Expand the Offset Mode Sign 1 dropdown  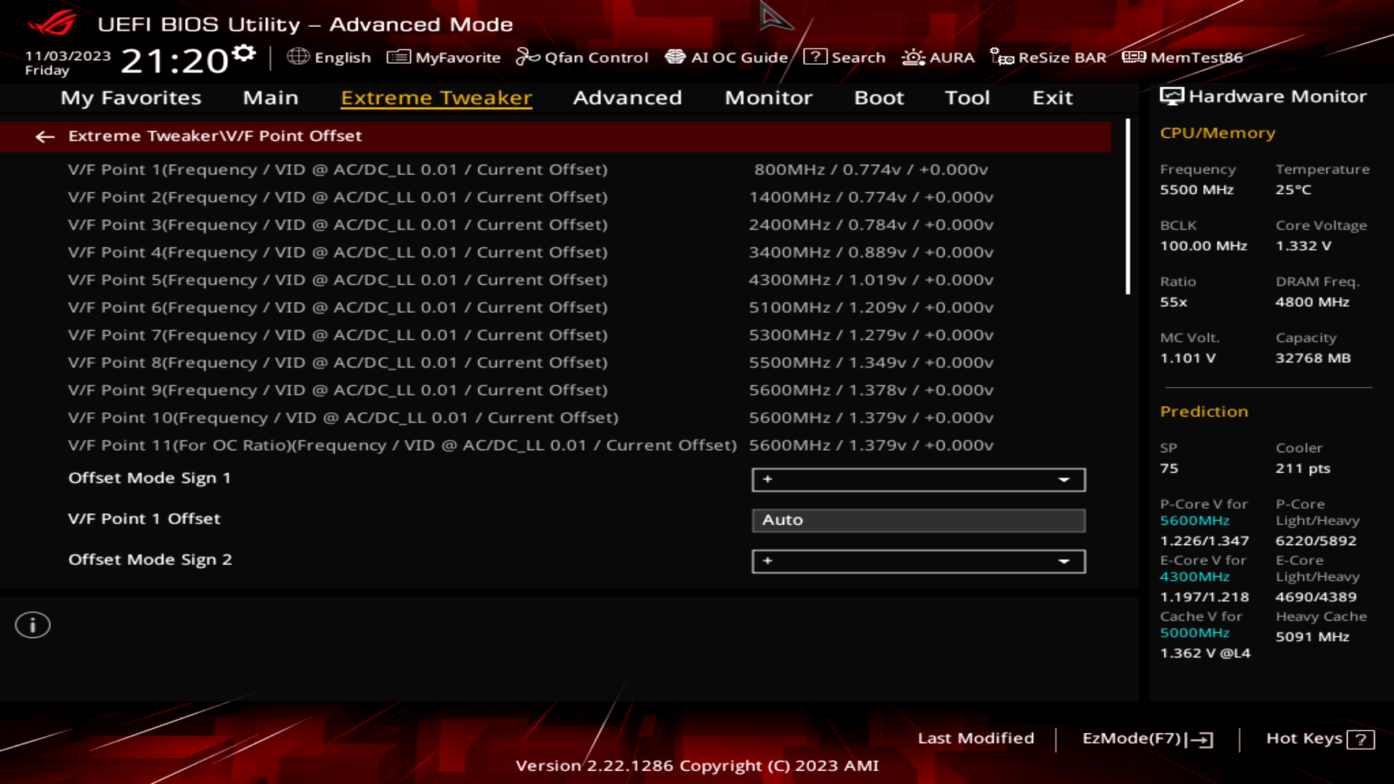(918, 479)
